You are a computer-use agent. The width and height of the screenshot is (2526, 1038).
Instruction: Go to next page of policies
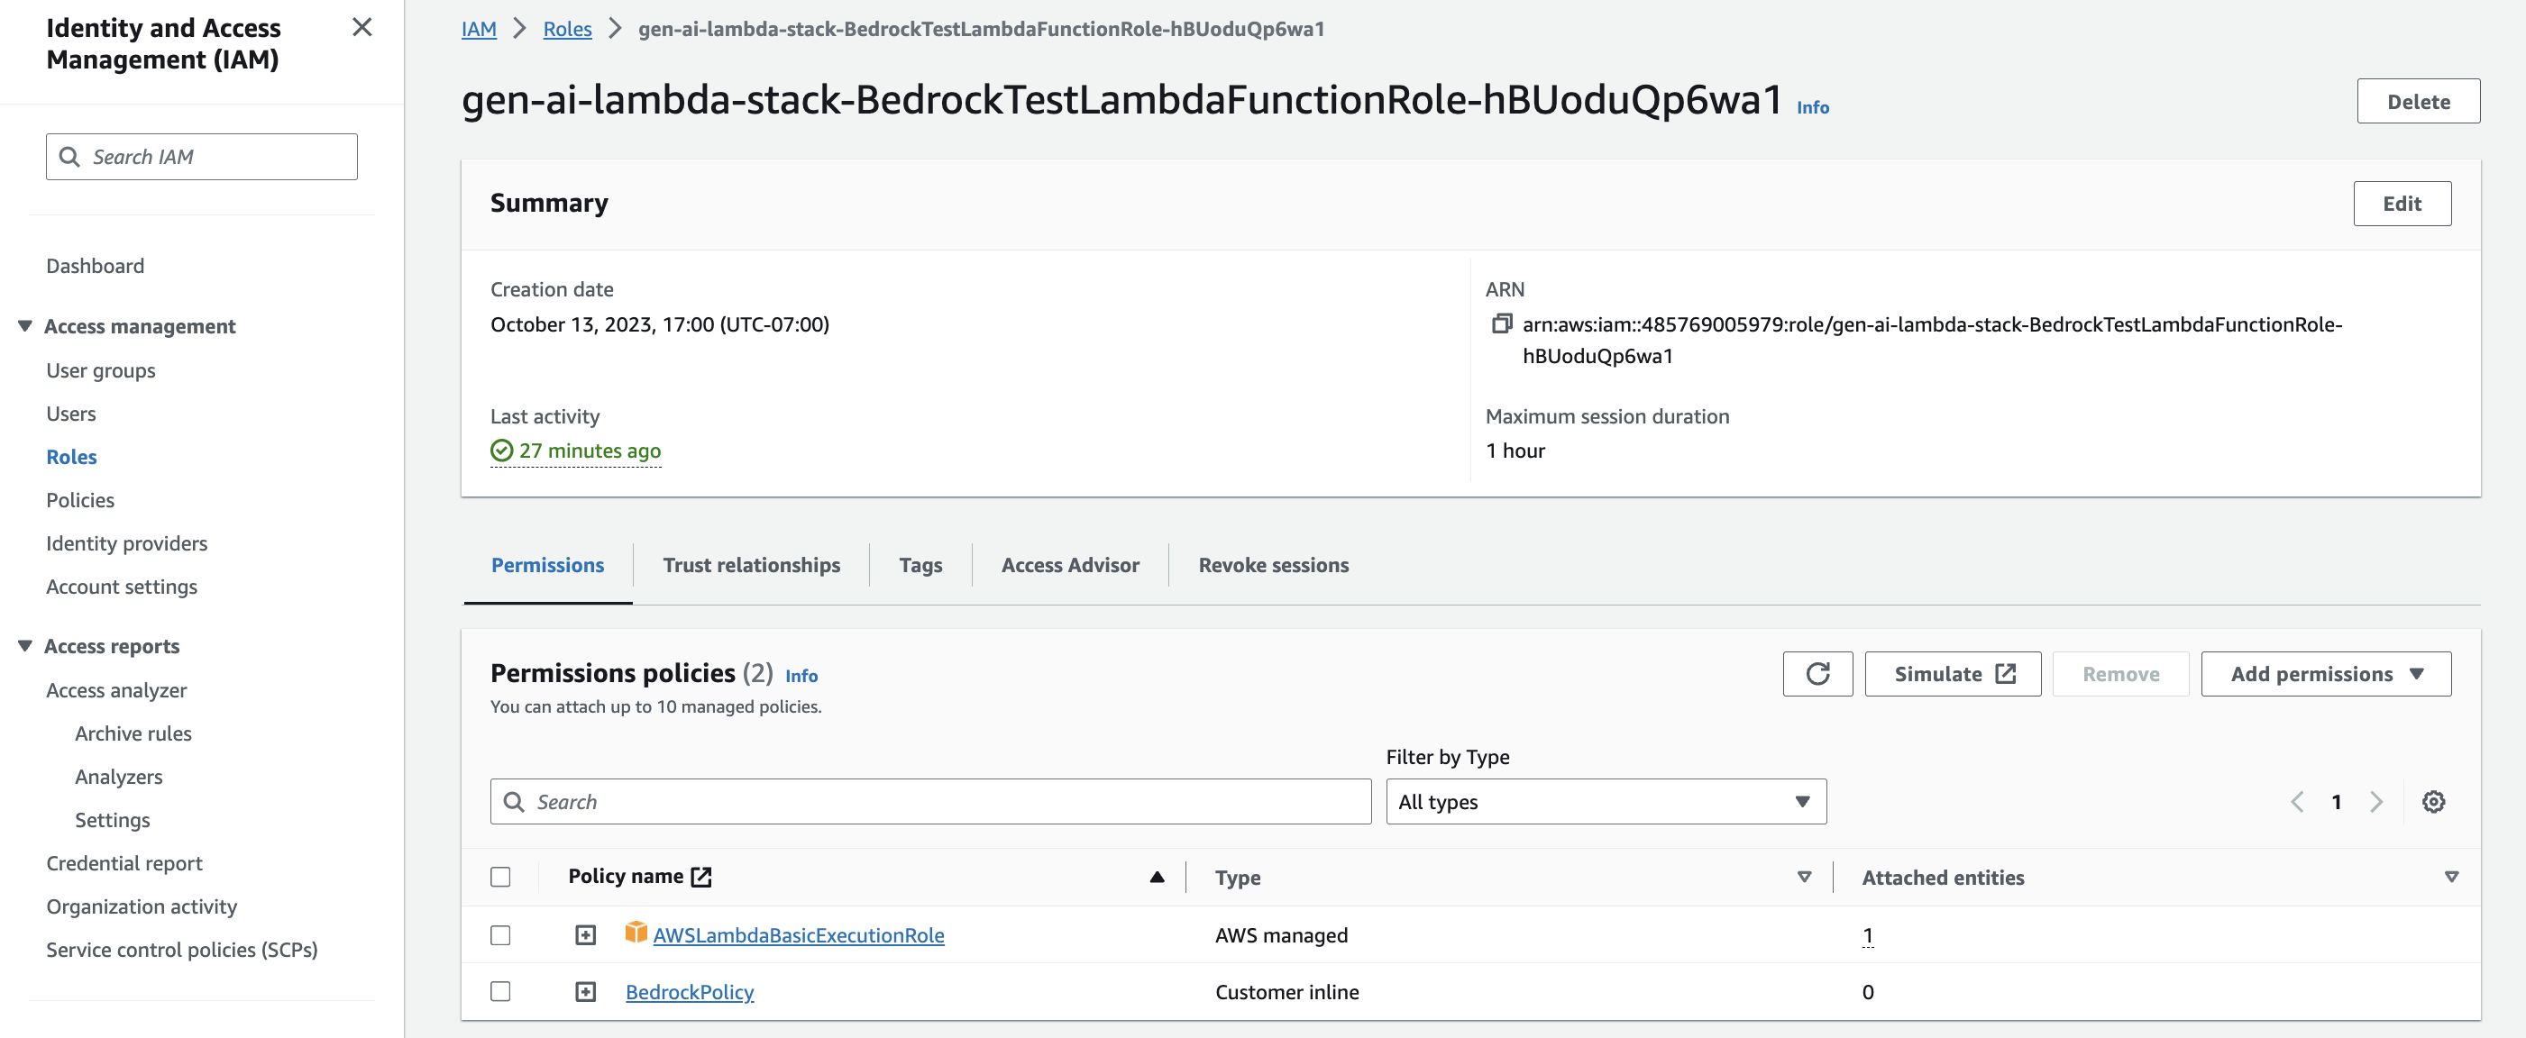(x=2376, y=802)
